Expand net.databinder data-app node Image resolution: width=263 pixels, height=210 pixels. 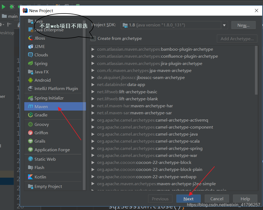tap(93, 85)
